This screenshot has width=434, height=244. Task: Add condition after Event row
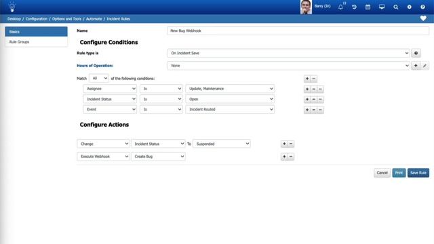coord(307,110)
